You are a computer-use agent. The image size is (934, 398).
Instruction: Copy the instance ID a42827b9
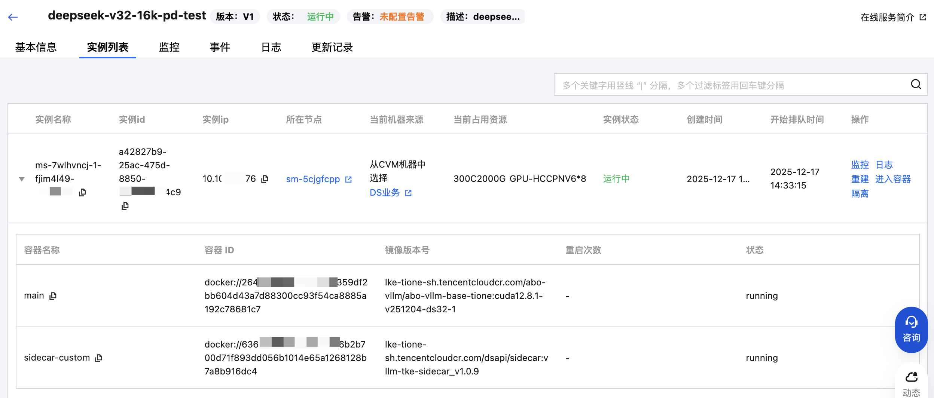(x=125, y=206)
